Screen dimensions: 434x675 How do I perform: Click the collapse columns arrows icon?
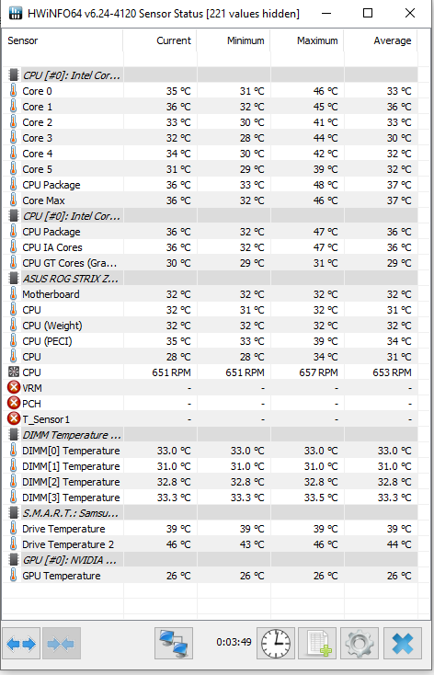[x=61, y=644]
